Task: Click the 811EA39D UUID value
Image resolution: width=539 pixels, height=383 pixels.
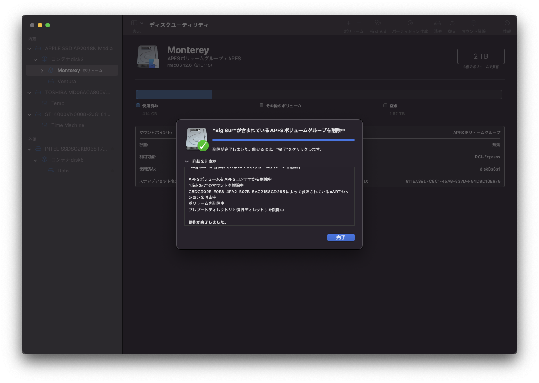Action: [x=453, y=181]
